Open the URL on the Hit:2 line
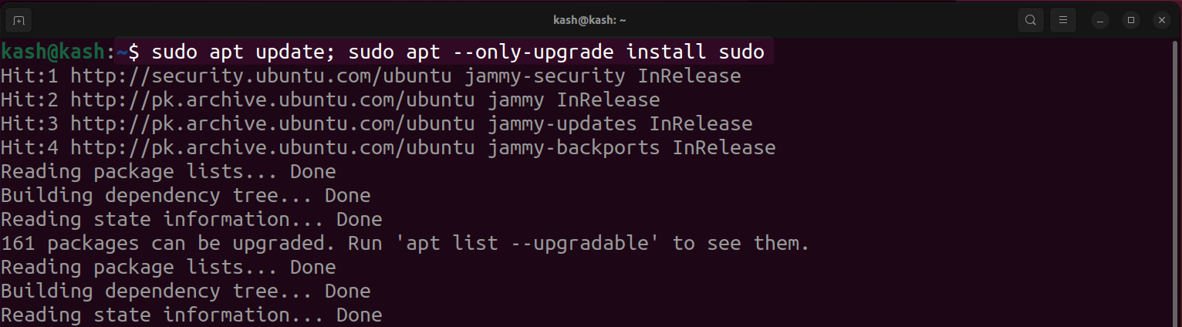Image resolution: width=1182 pixels, height=327 pixels. pos(272,100)
